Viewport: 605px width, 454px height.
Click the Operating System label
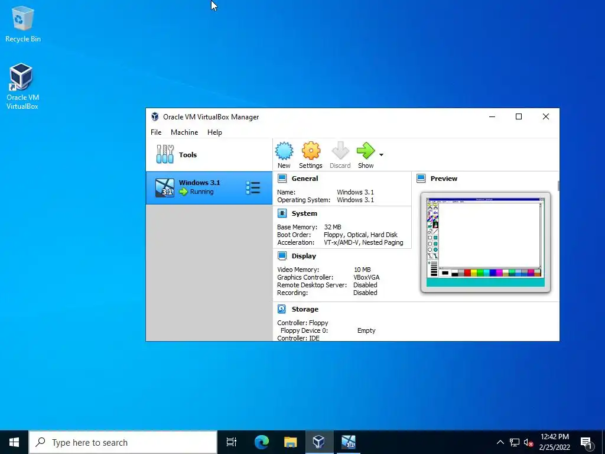click(x=304, y=200)
